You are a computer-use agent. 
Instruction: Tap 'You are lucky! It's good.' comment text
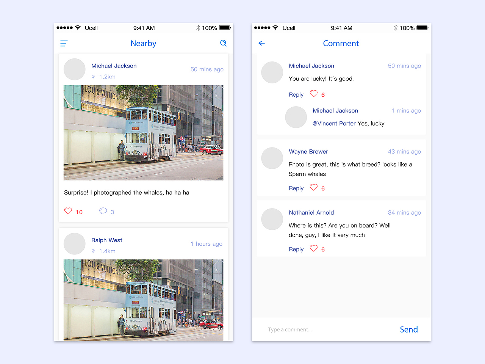click(321, 79)
